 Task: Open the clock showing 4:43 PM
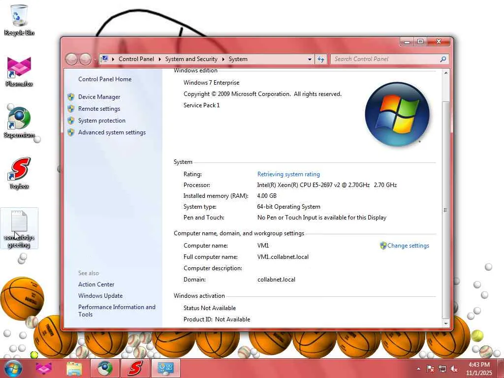click(479, 369)
